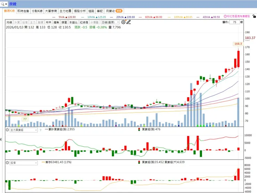Toggle the 布林 Bollinger band overlay
This screenshot has width=257, height=193.
point(48,22)
